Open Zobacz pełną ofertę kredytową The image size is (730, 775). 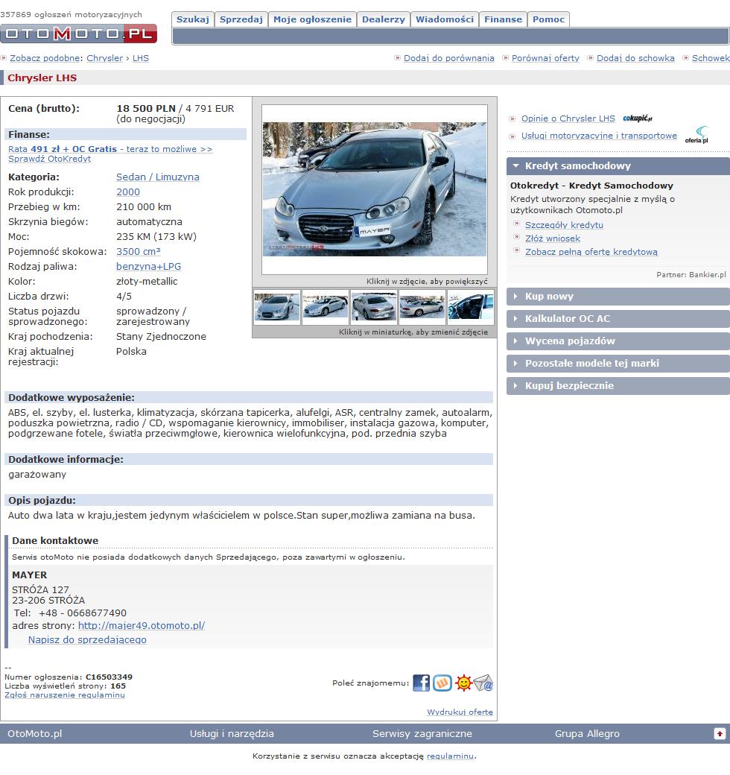(x=591, y=252)
